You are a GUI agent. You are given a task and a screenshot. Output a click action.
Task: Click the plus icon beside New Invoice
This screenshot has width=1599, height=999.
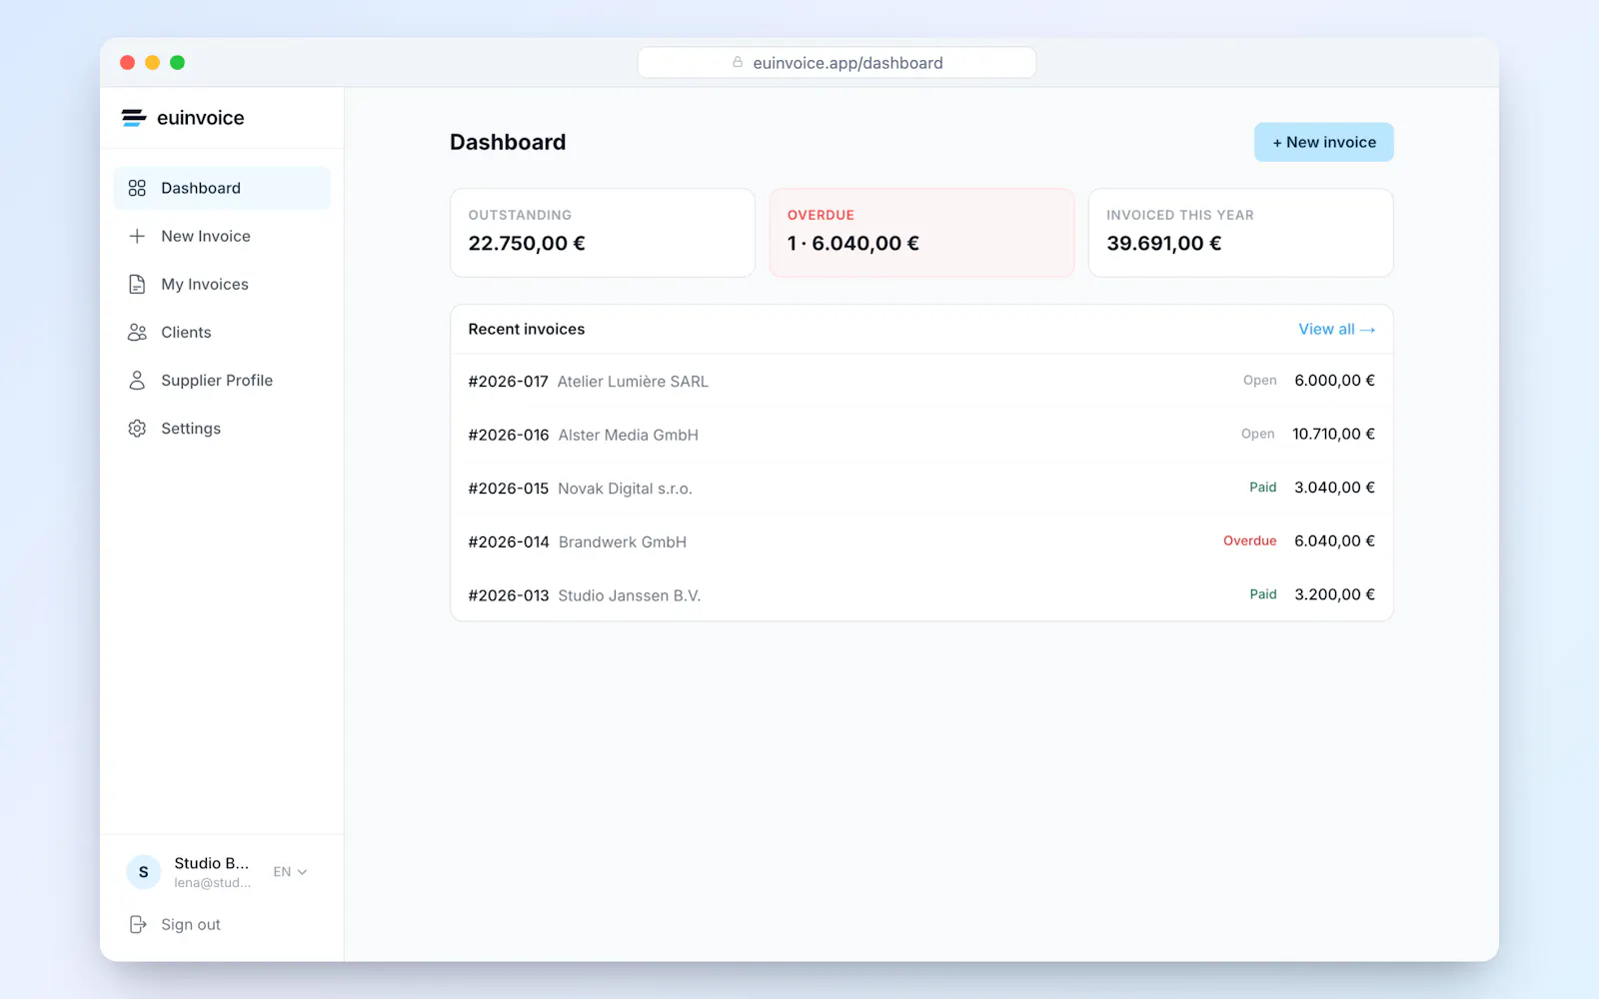tap(137, 236)
